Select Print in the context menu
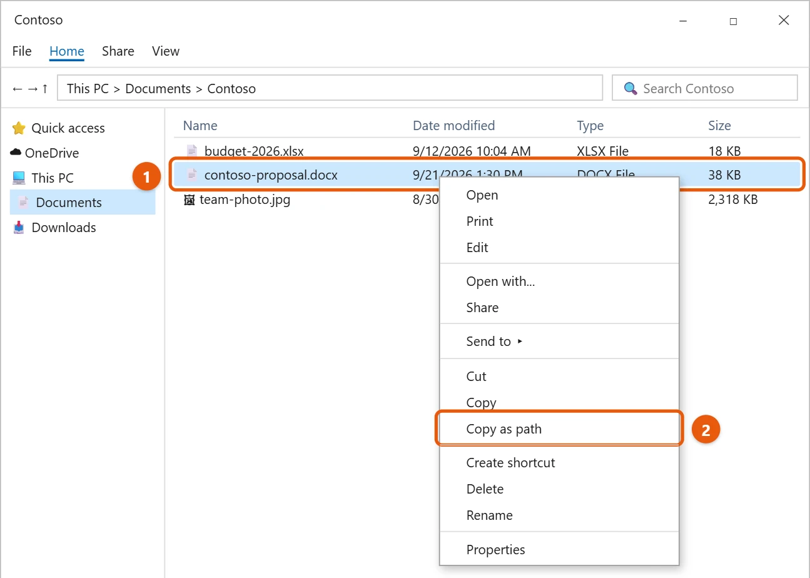This screenshot has height=578, width=810. tap(559, 221)
